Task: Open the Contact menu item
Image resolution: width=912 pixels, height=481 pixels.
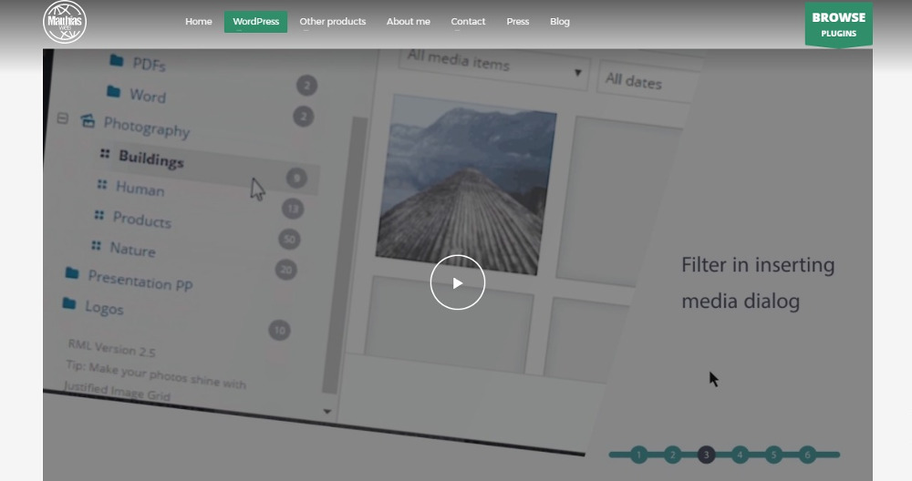Action: point(468,22)
